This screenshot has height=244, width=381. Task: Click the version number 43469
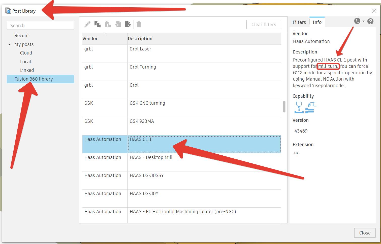301,131
